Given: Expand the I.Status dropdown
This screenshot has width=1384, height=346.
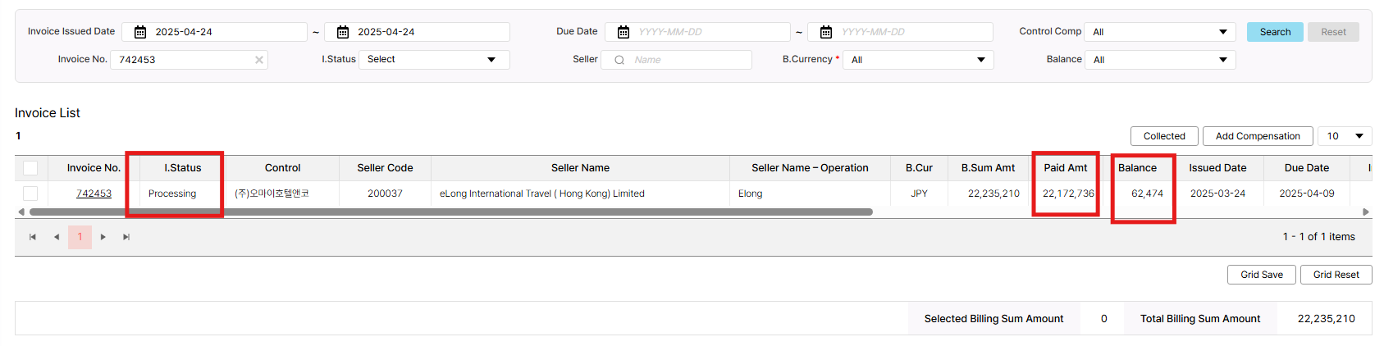Looking at the screenshot, I should [434, 60].
